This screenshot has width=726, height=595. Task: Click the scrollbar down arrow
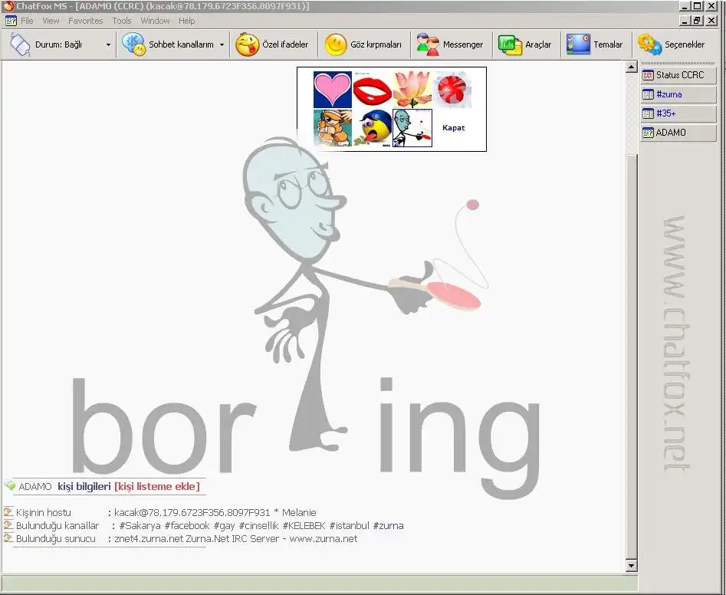click(x=631, y=565)
